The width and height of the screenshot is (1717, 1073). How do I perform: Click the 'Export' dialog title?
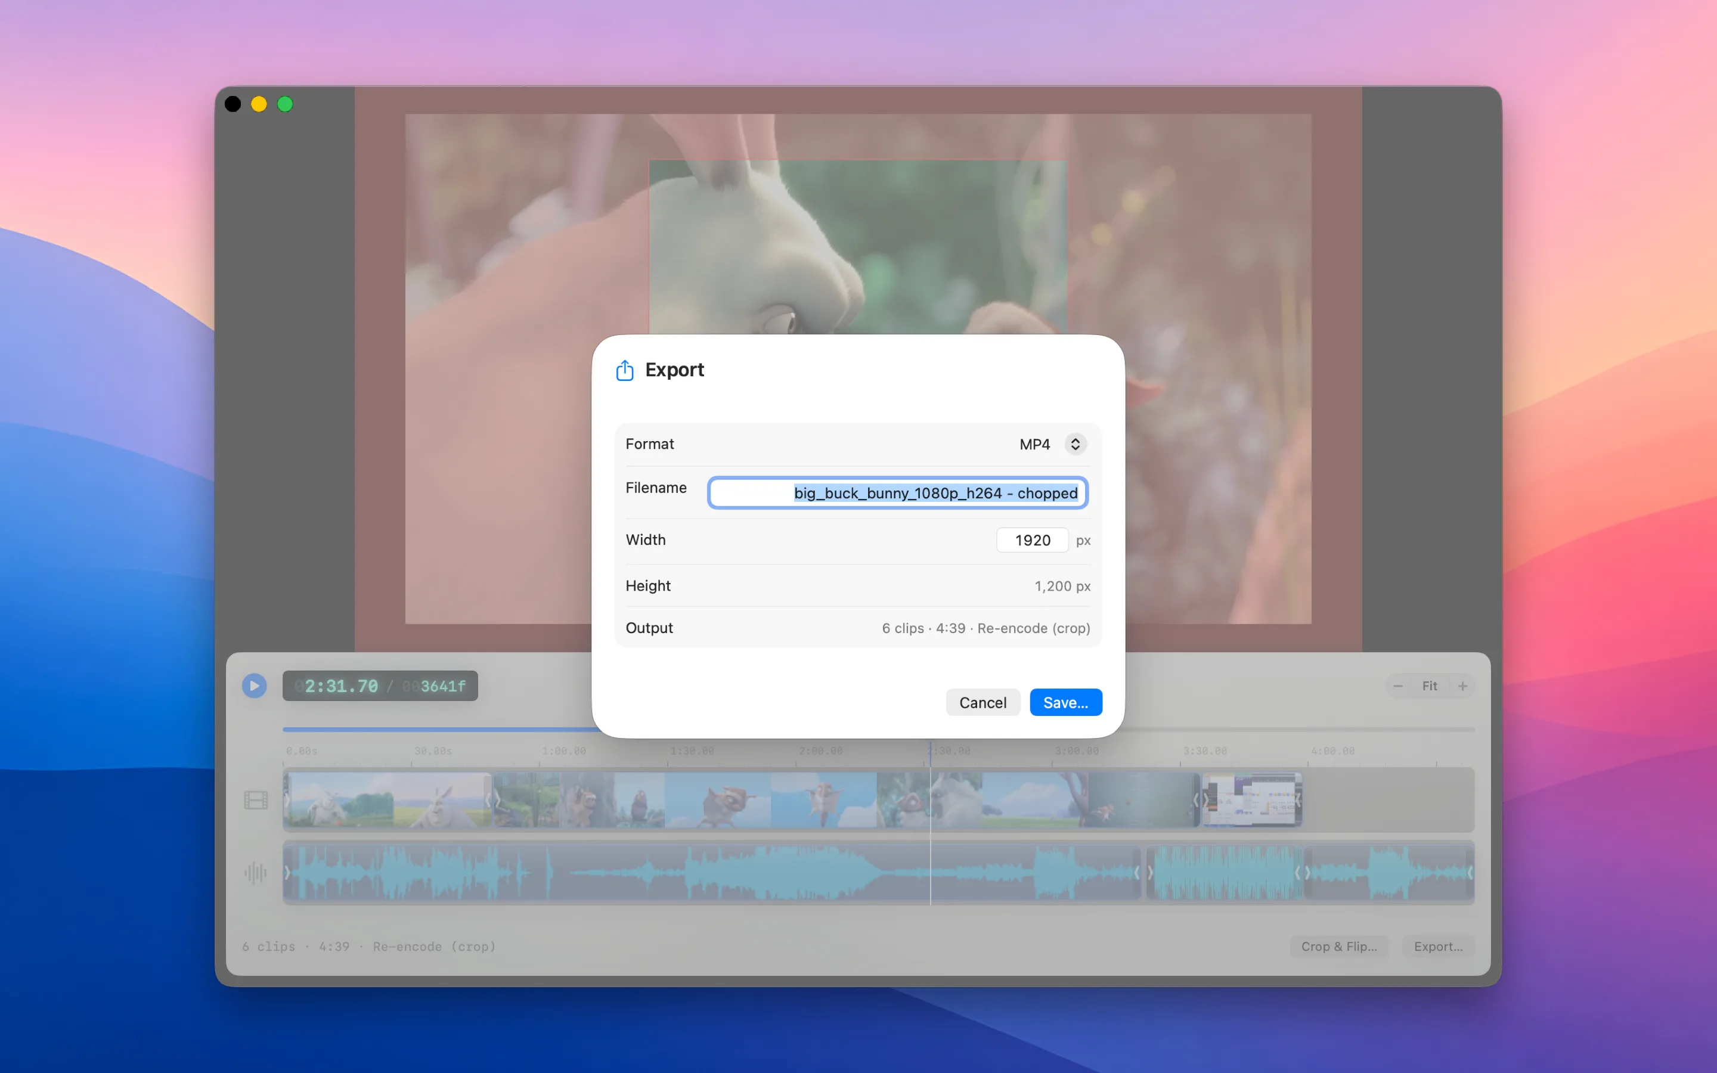674,370
